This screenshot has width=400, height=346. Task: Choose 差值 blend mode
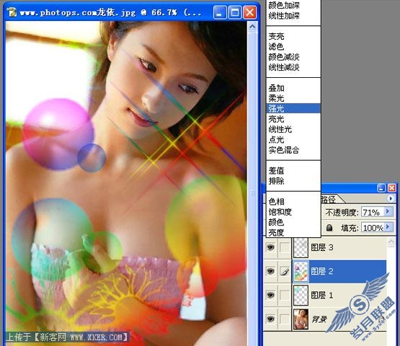(x=276, y=170)
